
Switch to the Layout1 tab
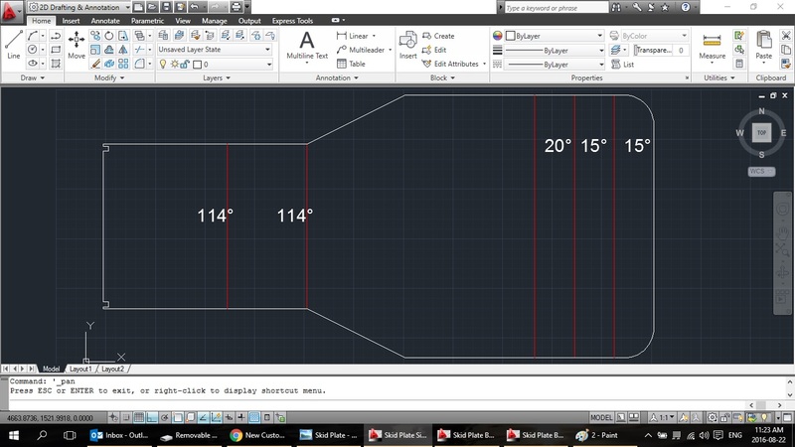point(80,369)
